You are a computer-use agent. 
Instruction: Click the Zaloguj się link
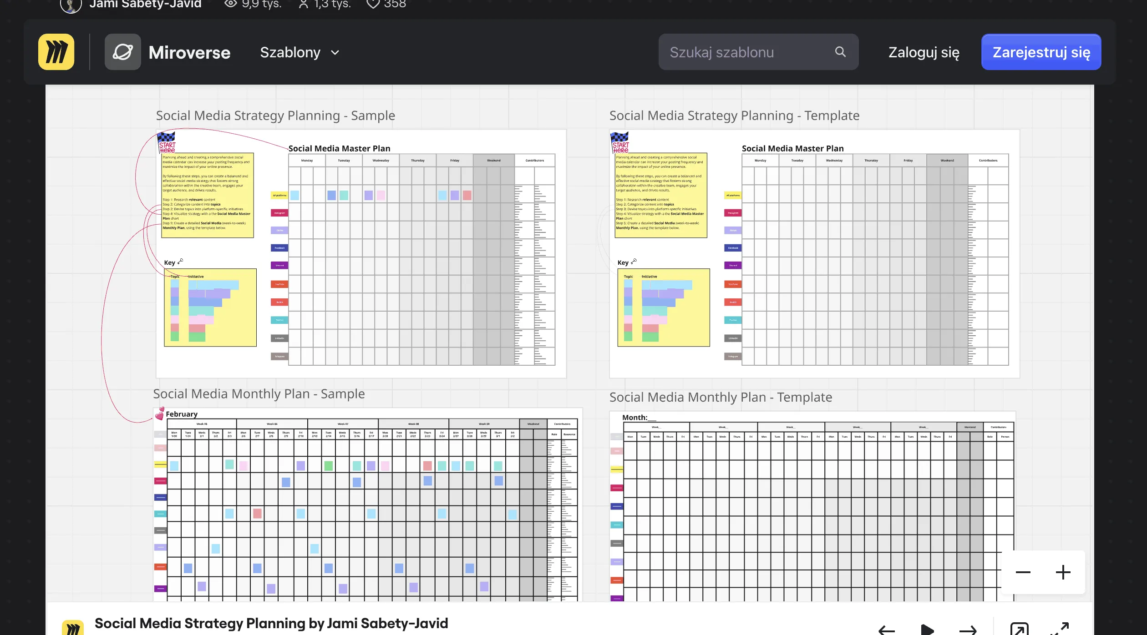point(924,52)
